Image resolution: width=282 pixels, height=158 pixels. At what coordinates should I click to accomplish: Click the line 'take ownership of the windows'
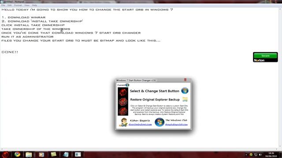pyautogui.click(x=36, y=29)
